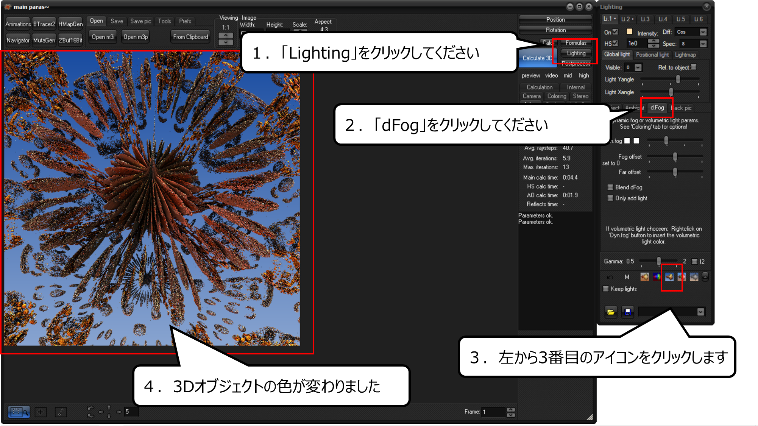
Task: Switch to the Li.2 light tab
Action: (627, 19)
